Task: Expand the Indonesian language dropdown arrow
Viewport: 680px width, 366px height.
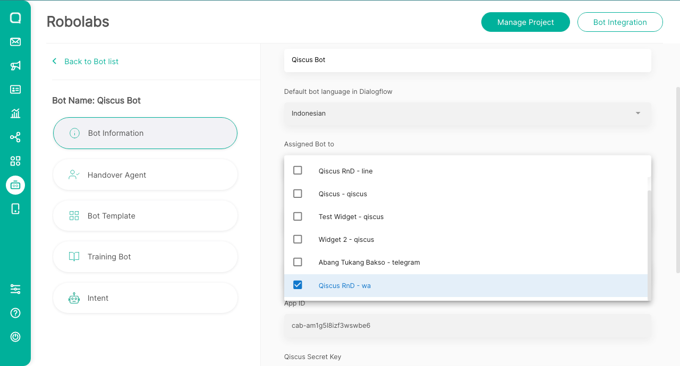Action: point(637,114)
